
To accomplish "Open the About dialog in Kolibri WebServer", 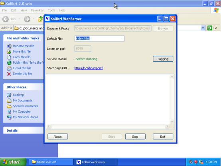I will point(58,137).
